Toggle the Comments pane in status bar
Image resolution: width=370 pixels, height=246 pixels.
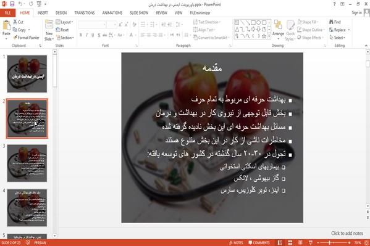tap(259, 243)
